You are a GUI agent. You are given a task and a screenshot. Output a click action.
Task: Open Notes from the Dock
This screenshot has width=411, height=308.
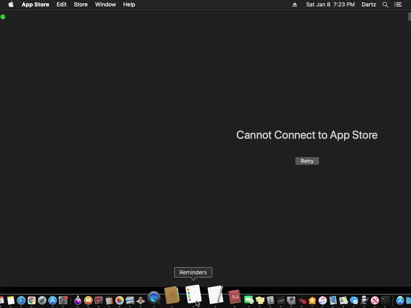pyautogui.click(x=11, y=300)
